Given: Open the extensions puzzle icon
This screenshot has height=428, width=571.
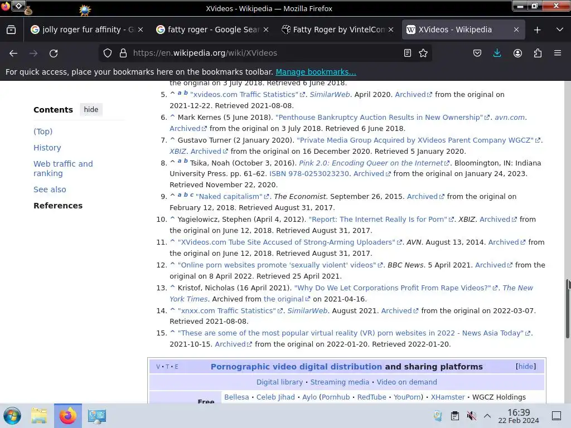Looking at the screenshot, I should tap(538, 53).
